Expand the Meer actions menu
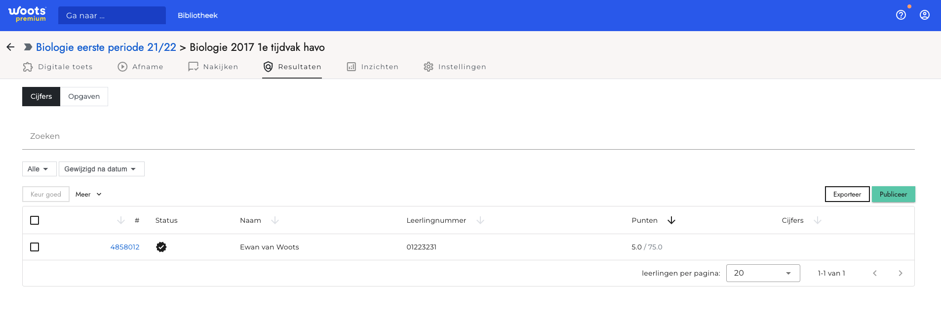 tap(88, 194)
